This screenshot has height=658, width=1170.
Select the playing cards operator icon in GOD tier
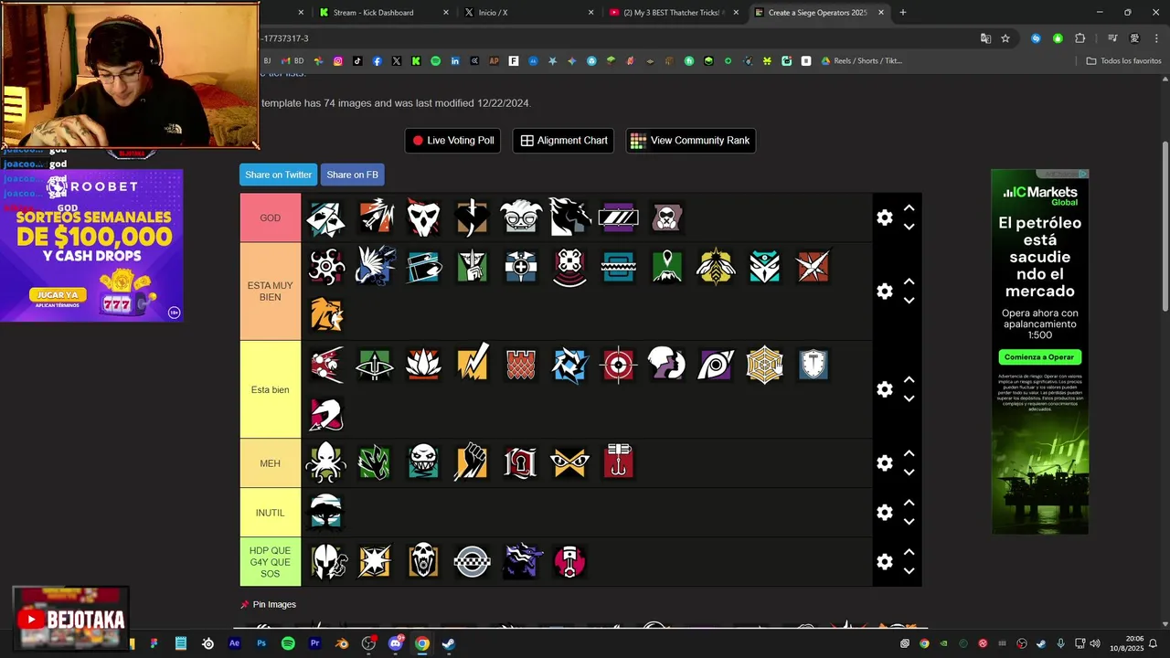(x=326, y=218)
